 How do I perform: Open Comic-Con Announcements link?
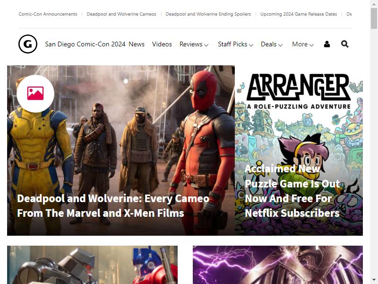(48, 14)
